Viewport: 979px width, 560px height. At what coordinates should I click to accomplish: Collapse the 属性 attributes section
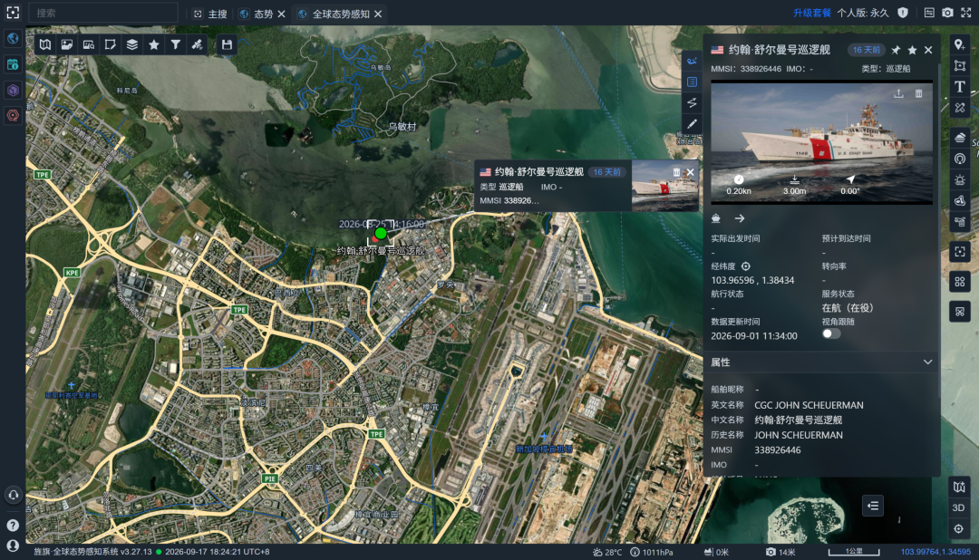coord(928,362)
